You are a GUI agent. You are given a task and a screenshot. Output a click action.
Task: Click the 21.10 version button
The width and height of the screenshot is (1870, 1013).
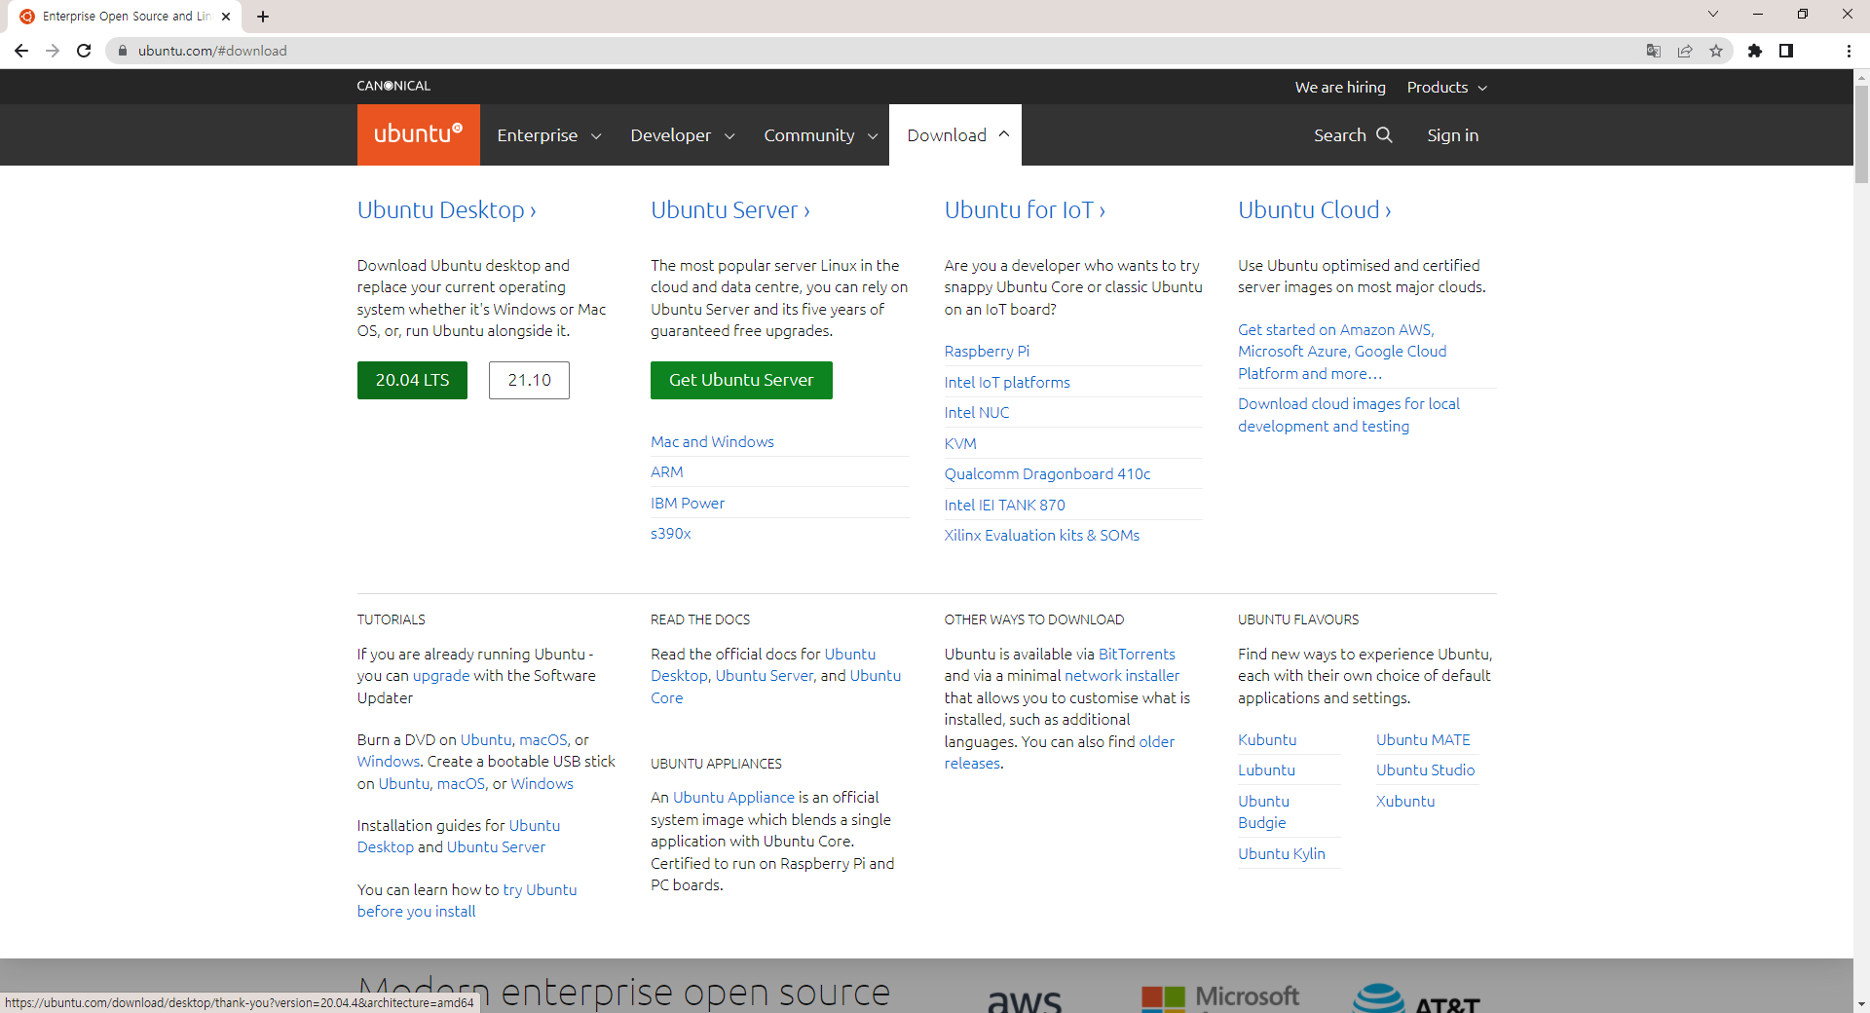[529, 380]
